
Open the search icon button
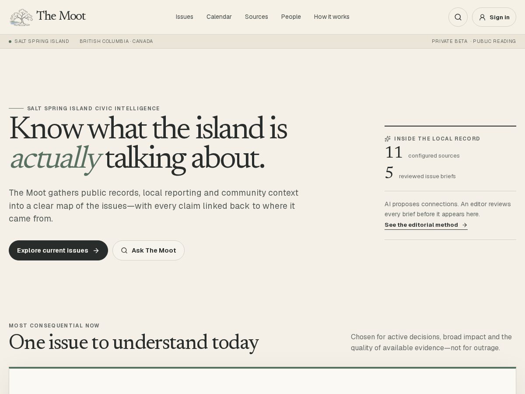458,17
